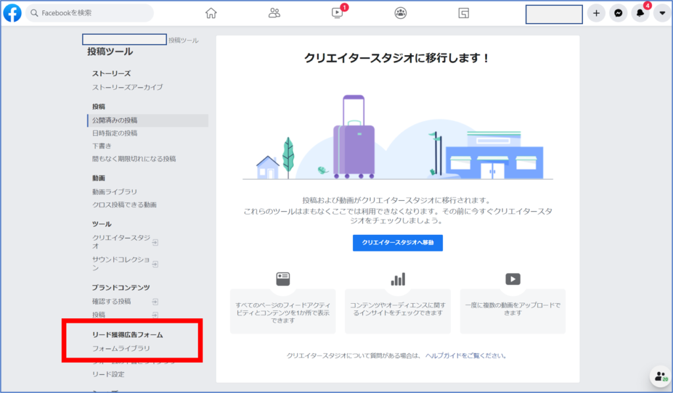
Task: Click the ストーリーズ section heading
Action: click(111, 73)
